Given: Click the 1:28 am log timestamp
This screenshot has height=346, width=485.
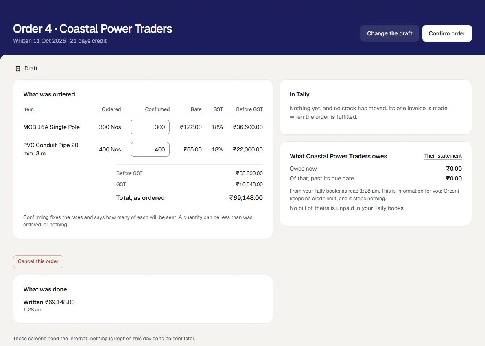Looking at the screenshot, I should (x=33, y=310).
